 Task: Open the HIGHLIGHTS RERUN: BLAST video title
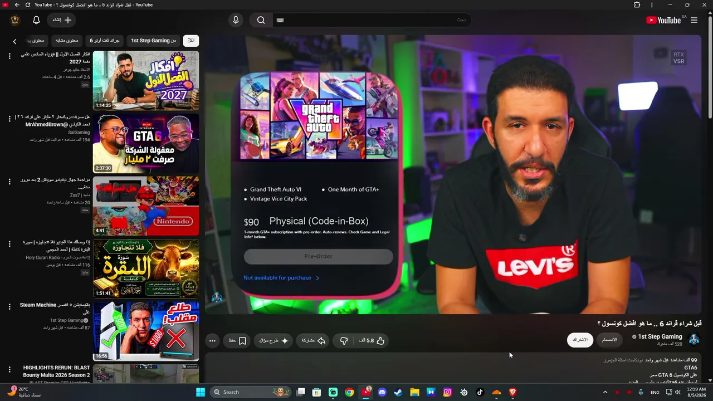56,371
